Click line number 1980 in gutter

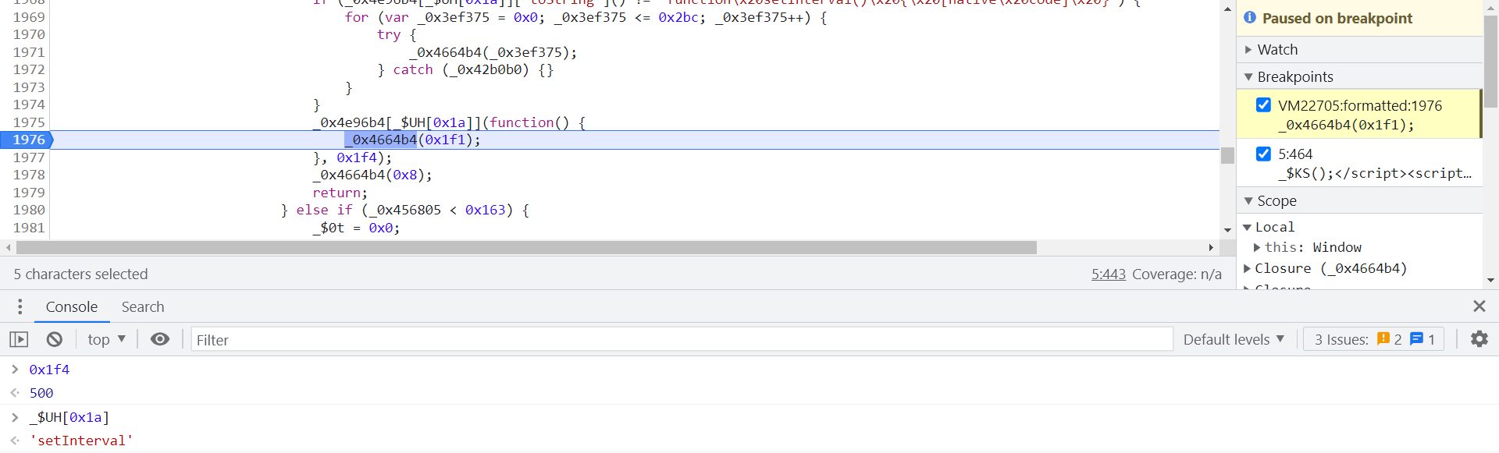29,210
